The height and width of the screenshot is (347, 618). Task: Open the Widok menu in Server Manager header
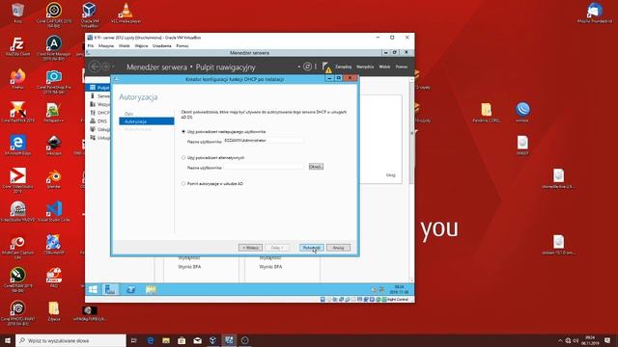(x=384, y=67)
